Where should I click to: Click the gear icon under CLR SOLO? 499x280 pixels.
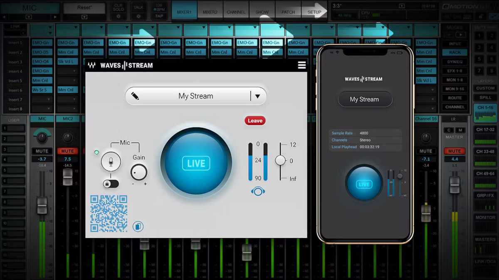click(118, 16)
